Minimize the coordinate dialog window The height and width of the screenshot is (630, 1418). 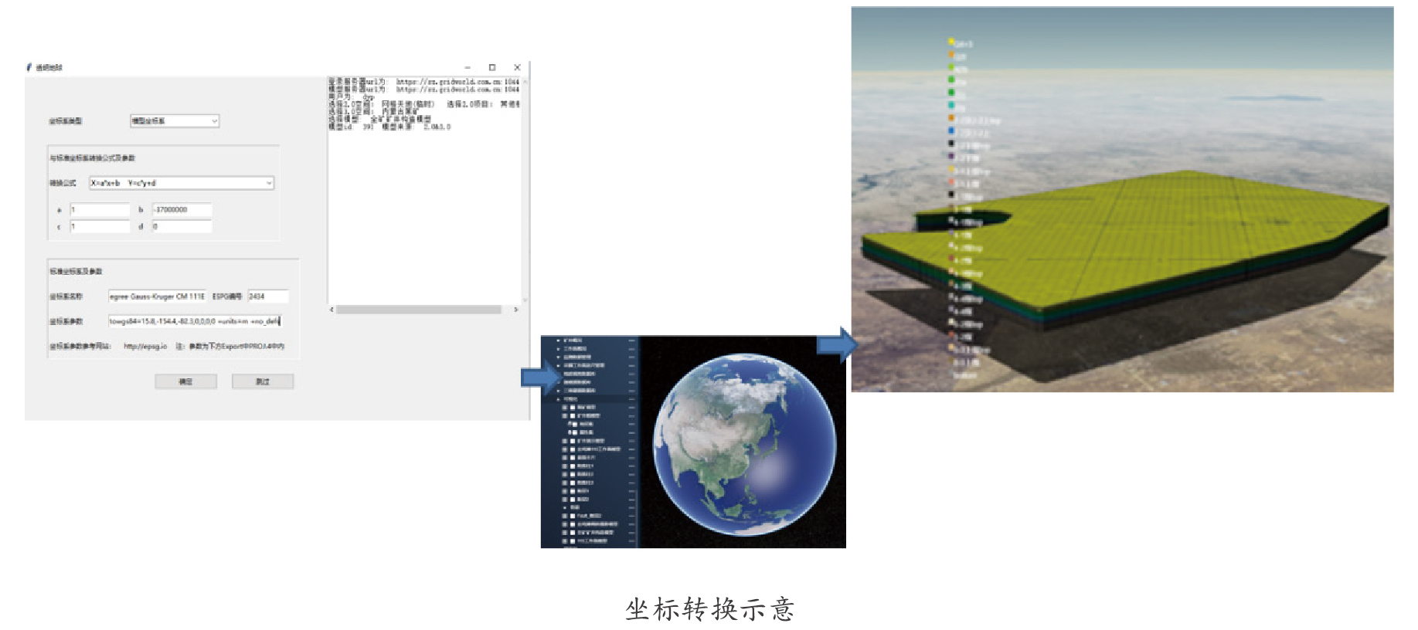(467, 68)
